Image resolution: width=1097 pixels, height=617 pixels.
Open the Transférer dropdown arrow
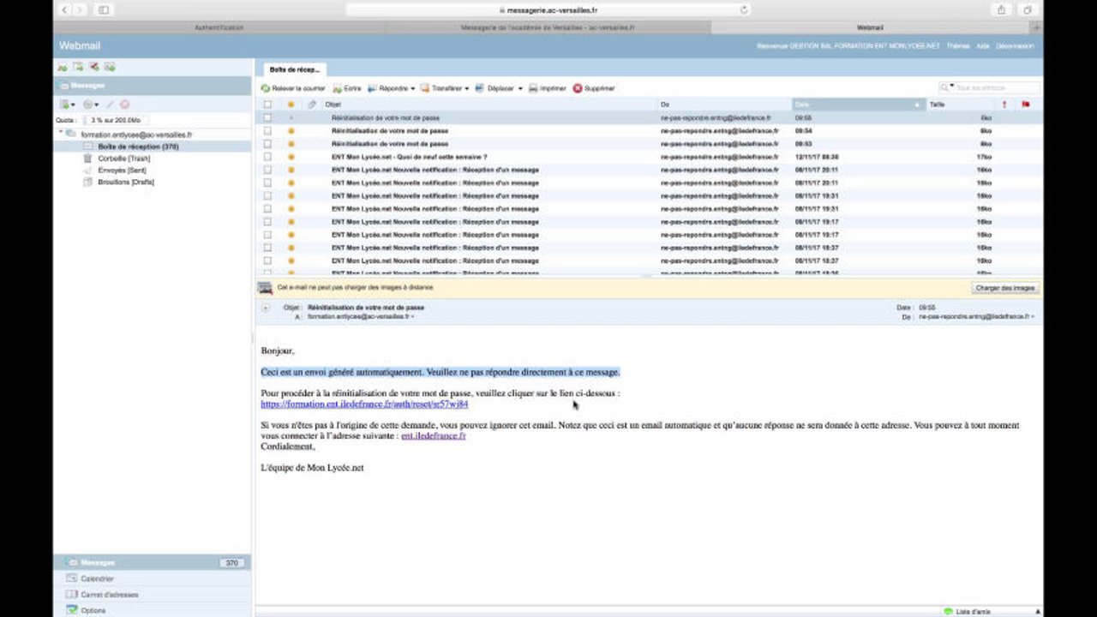pos(466,88)
